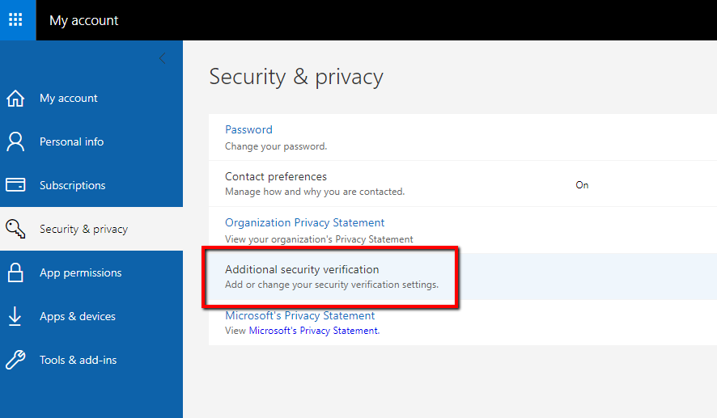Click the person icon for Personal info

tap(15, 141)
